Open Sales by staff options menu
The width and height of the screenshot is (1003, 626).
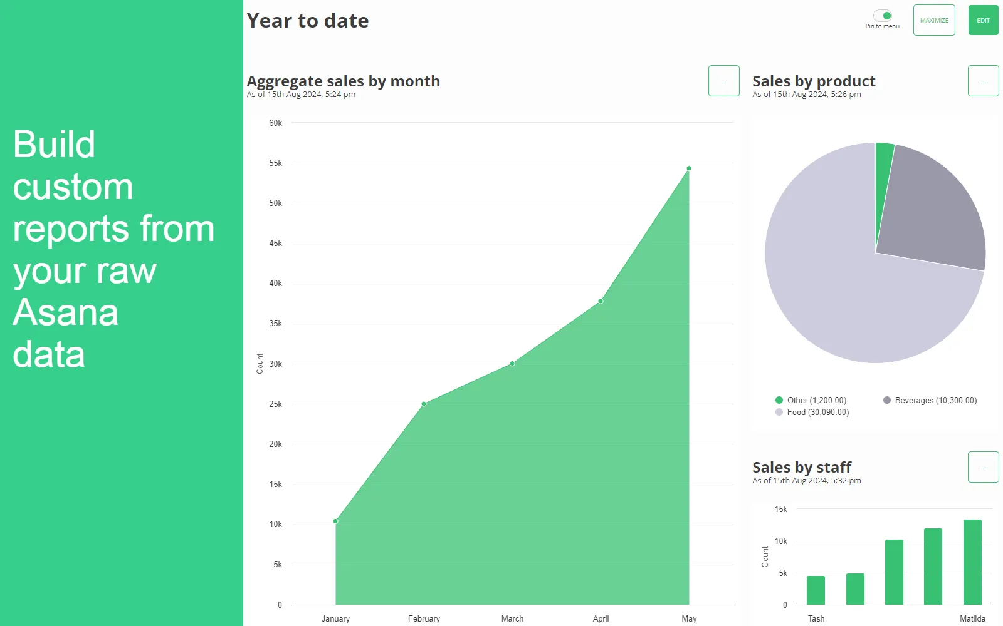[983, 467]
